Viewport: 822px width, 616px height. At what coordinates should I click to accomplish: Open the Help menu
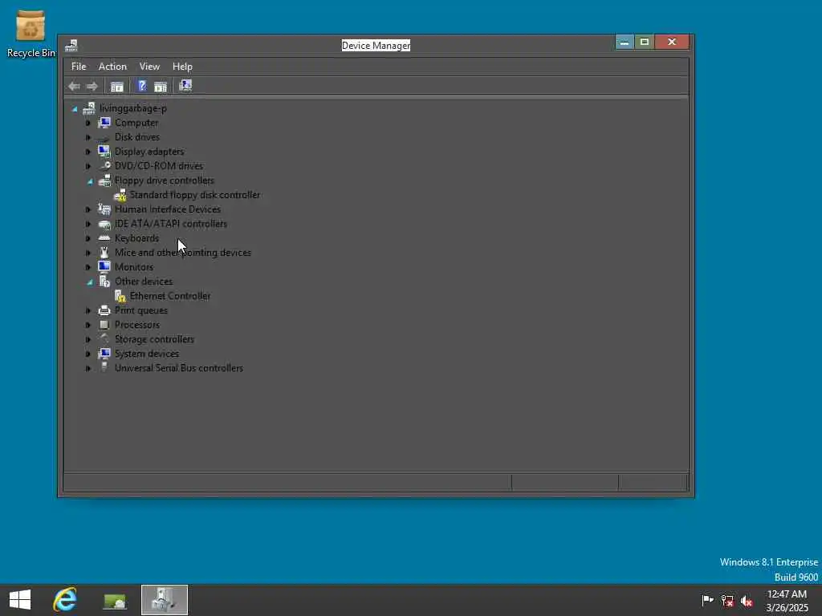(182, 67)
